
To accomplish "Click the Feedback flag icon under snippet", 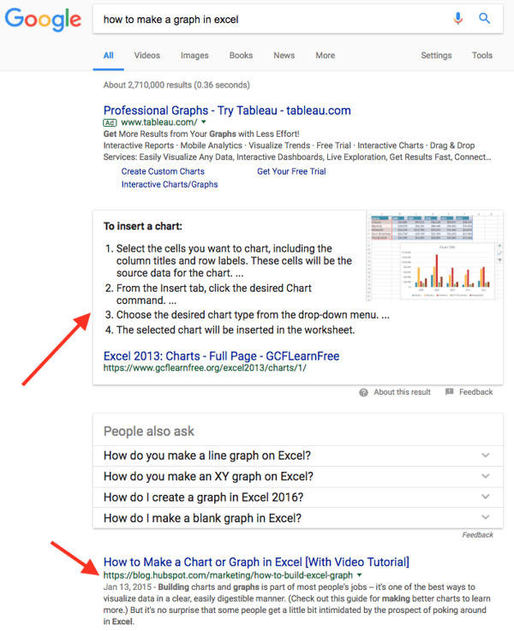I will pos(449,392).
